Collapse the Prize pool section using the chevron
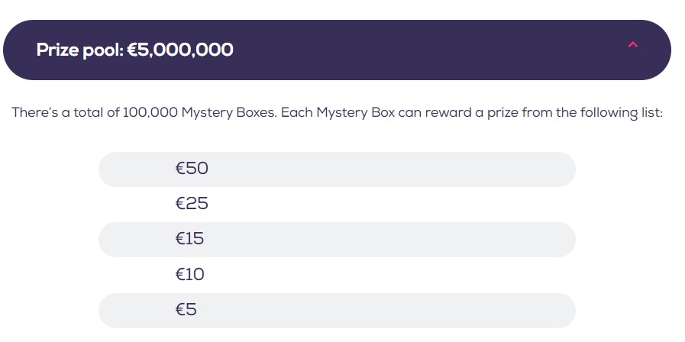Viewport: 685px width, 342px height. 632,45
